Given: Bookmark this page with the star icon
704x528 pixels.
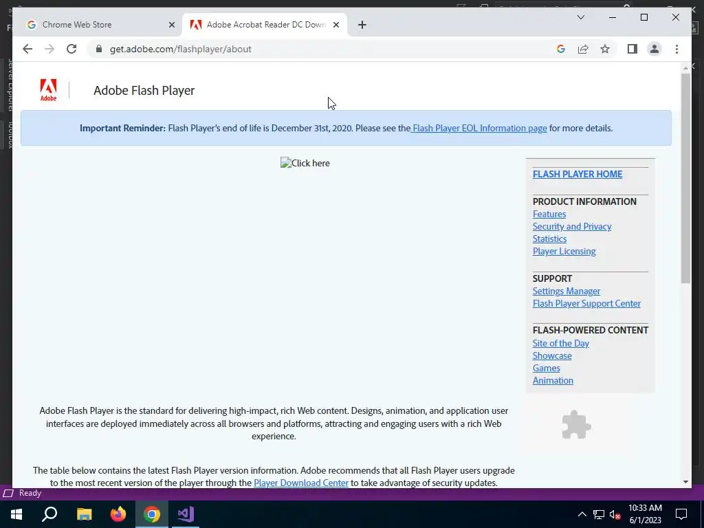Looking at the screenshot, I should coord(605,49).
